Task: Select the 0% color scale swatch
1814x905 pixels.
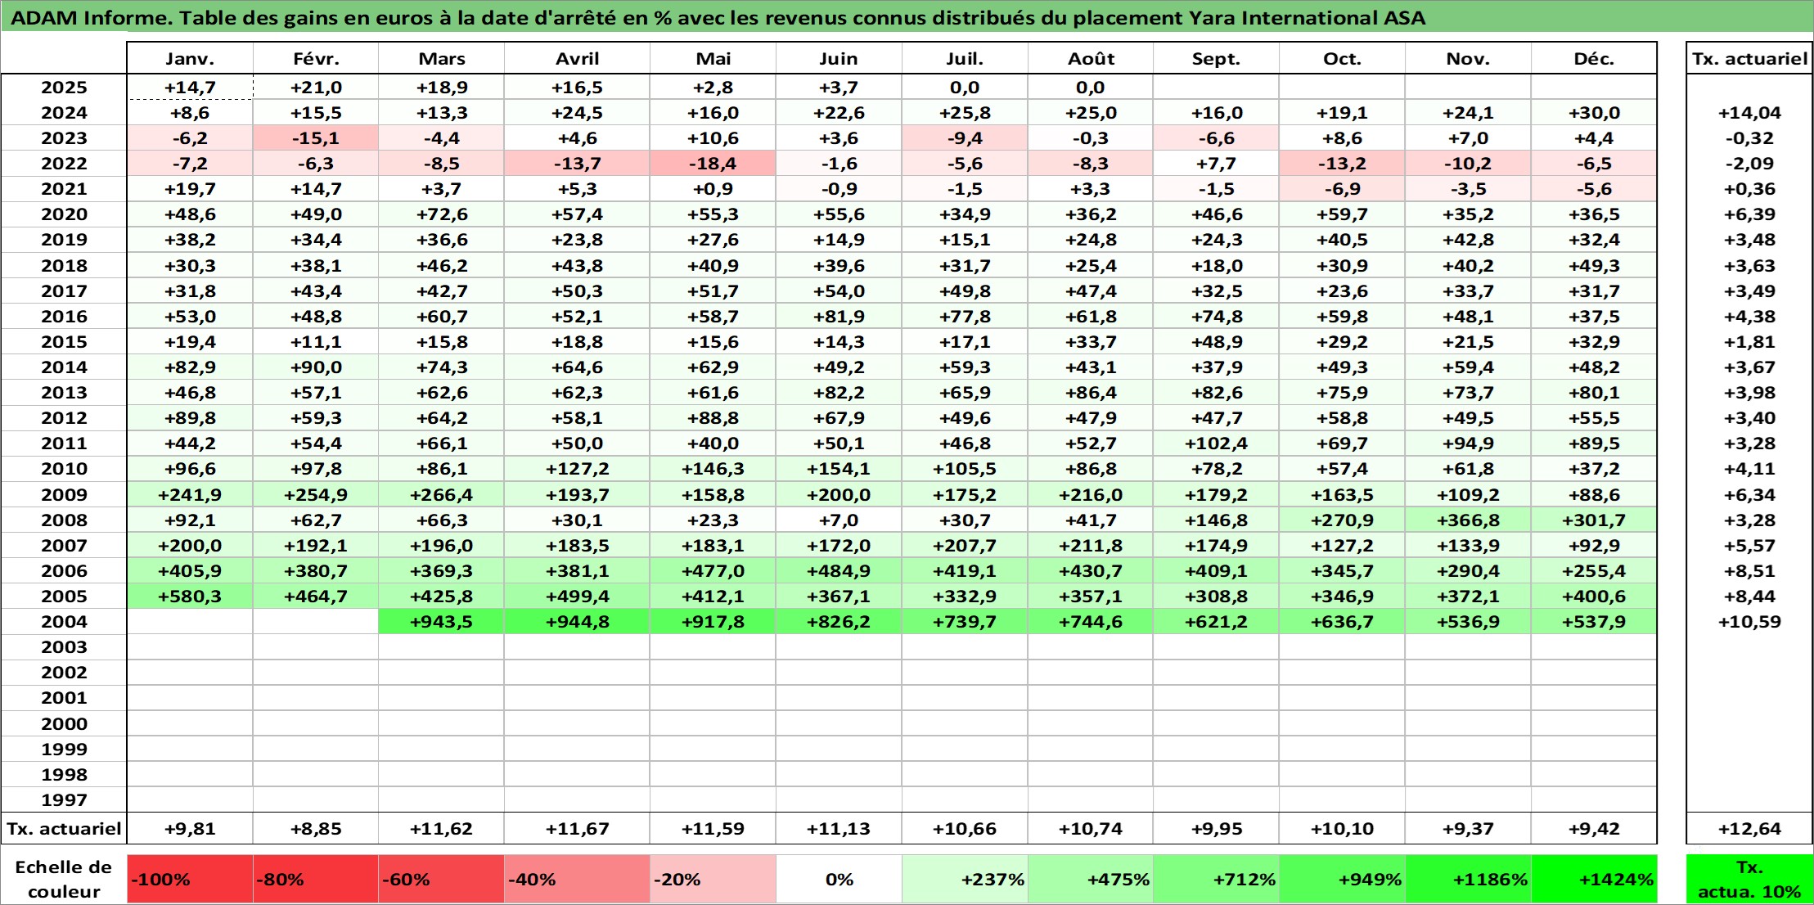Action: click(x=839, y=880)
